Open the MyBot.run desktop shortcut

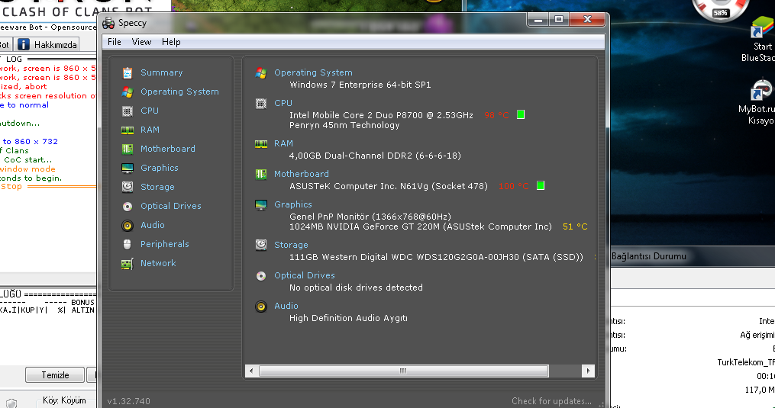pos(760,103)
